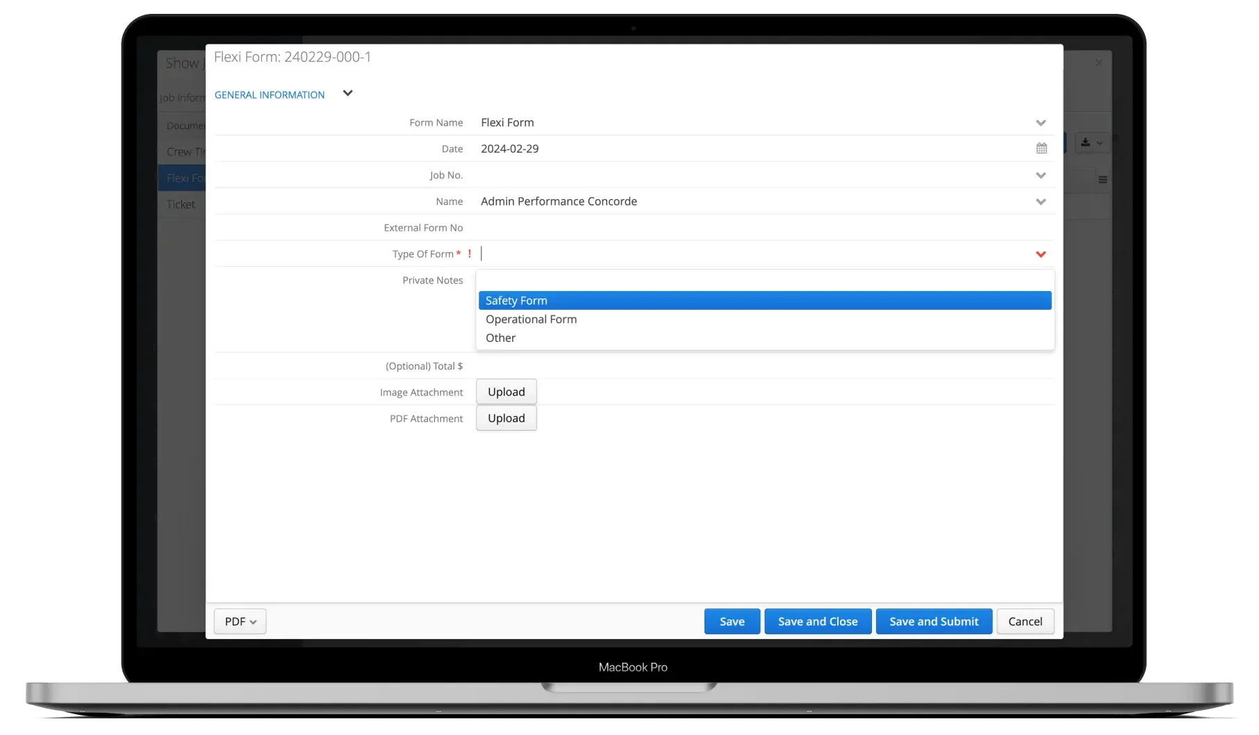Open the date picker calendar icon
The image size is (1259, 735).
(1041, 148)
